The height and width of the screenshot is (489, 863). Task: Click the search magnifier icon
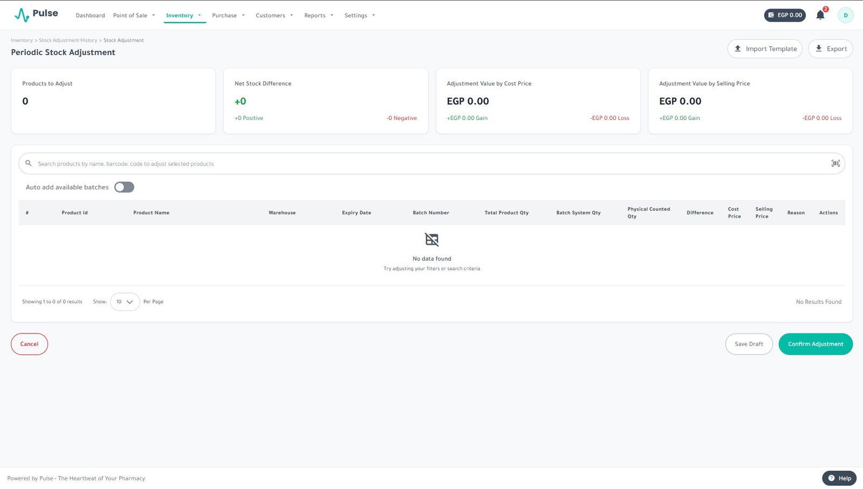pyautogui.click(x=29, y=163)
